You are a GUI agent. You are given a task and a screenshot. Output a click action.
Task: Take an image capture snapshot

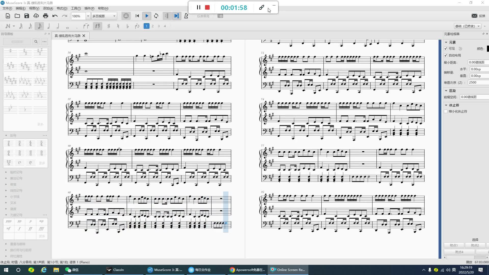[x=220, y=16]
